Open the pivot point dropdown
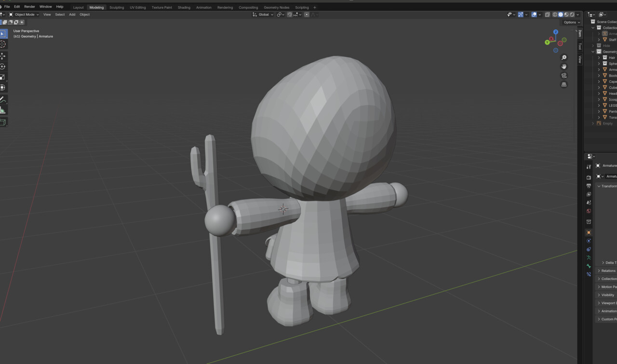 click(280, 14)
